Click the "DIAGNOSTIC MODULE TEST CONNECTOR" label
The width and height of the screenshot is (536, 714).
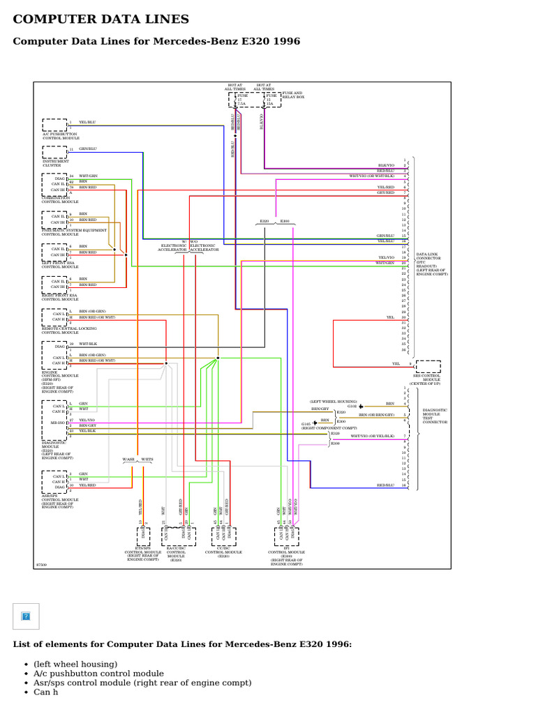[x=435, y=416]
